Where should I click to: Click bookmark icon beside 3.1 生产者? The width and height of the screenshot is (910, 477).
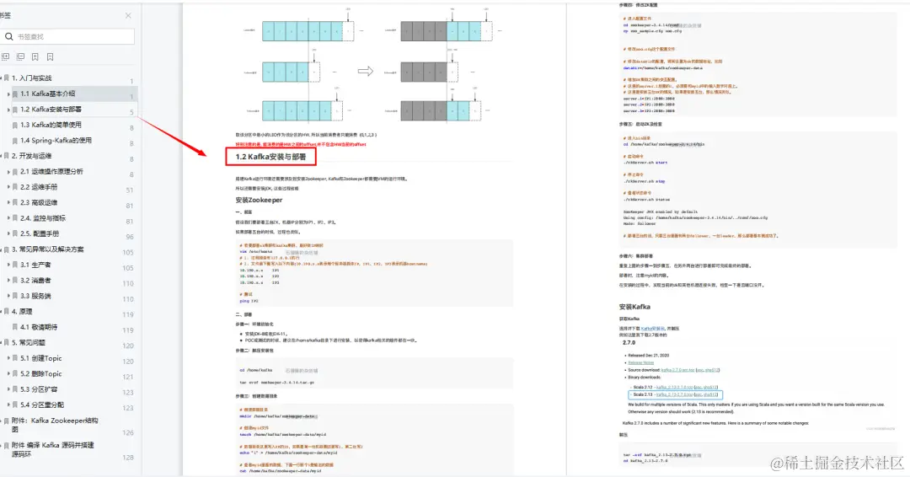tap(15, 265)
